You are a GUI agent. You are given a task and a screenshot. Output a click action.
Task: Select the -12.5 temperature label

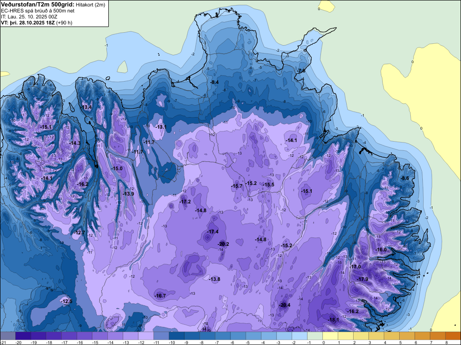(x=66, y=302)
